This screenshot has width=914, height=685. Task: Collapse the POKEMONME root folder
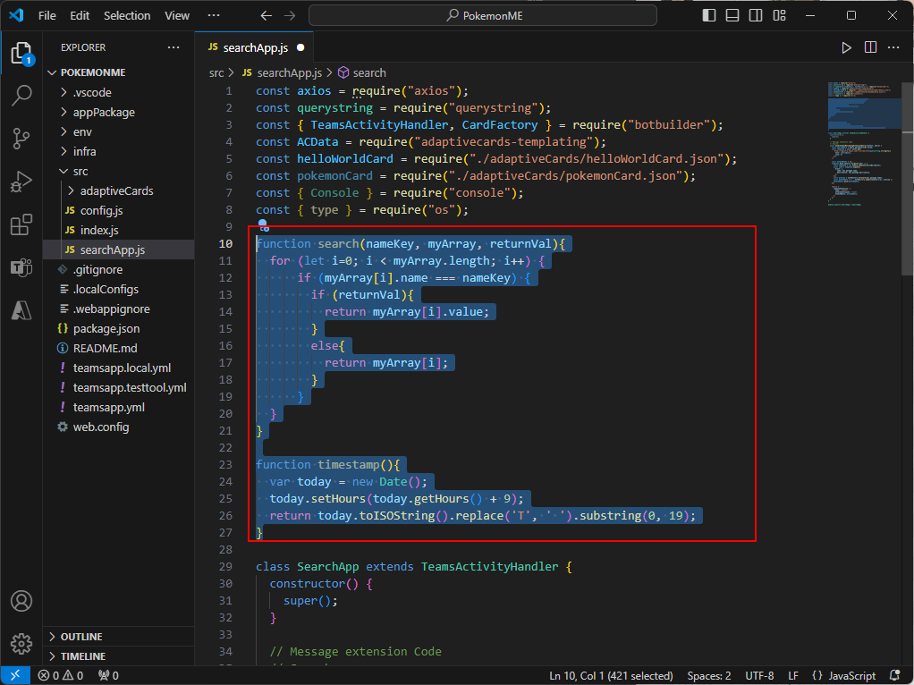[x=119, y=72]
